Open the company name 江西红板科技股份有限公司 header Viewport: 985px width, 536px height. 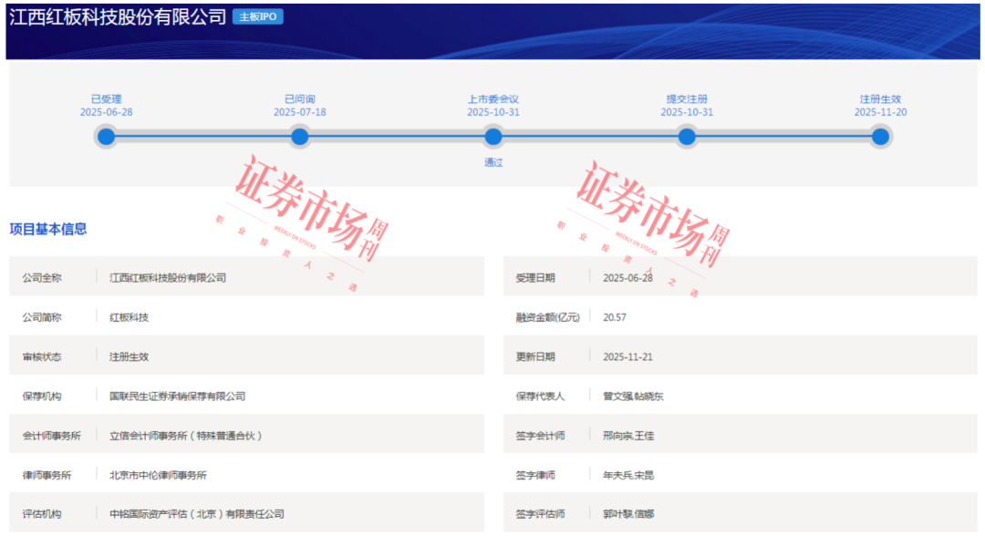tap(116, 15)
